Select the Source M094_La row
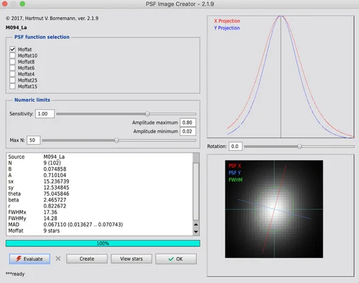Viewport: 359px width, 283px height. tap(99, 157)
